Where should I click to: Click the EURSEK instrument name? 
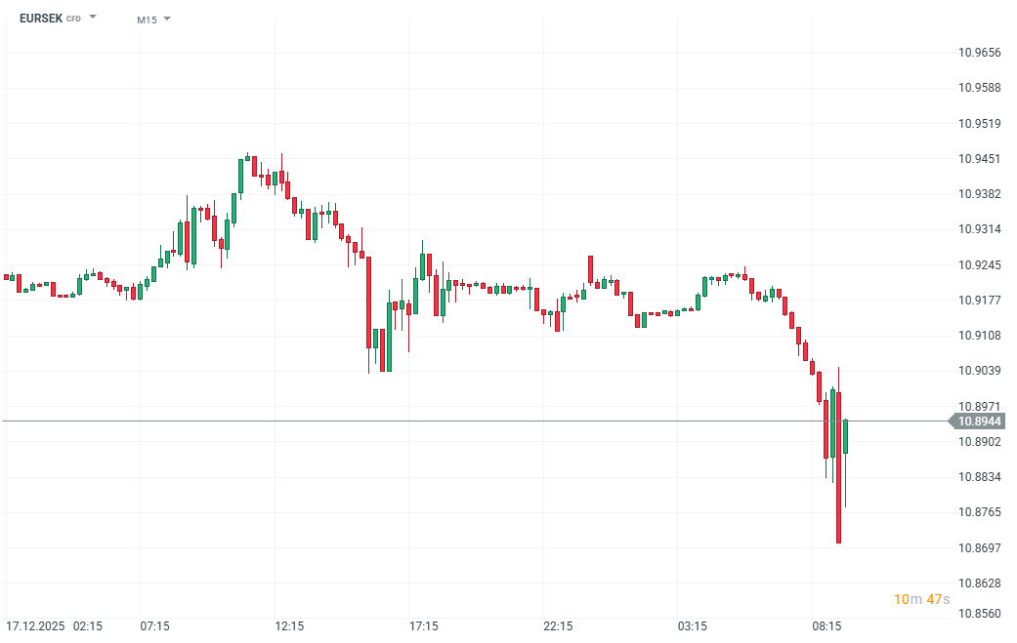41,19
